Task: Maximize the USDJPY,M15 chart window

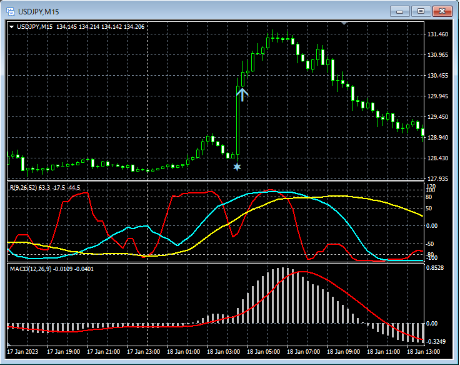Action: 421,11
